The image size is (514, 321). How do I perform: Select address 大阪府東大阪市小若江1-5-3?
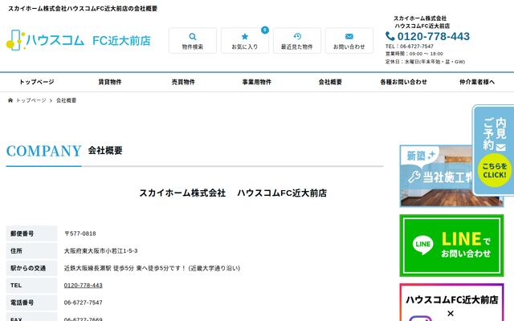101,251
